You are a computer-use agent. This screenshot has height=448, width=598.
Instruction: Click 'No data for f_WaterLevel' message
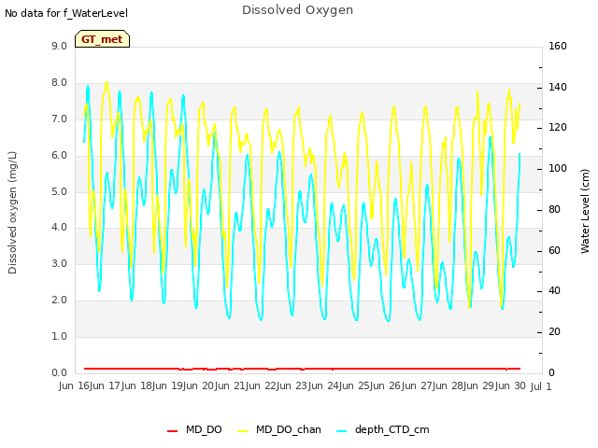[66, 13]
